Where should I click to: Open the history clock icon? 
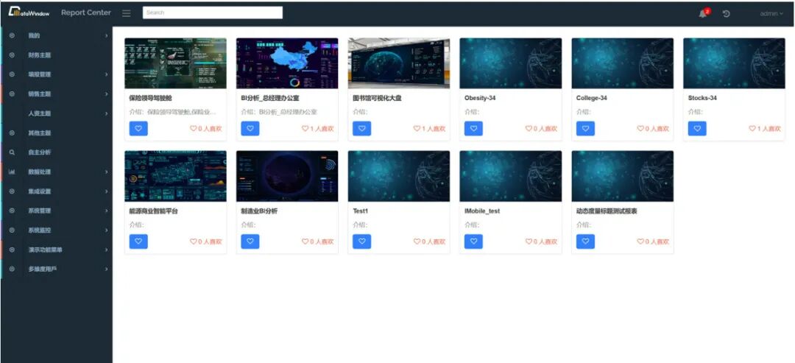pos(726,14)
